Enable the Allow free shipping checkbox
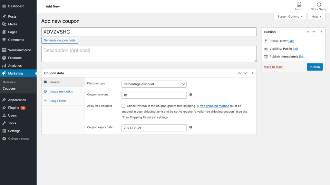 tap(123, 106)
